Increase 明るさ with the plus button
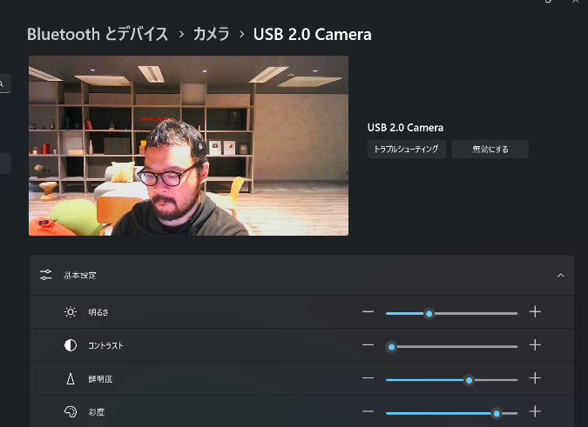588x427 pixels. (x=535, y=312)
